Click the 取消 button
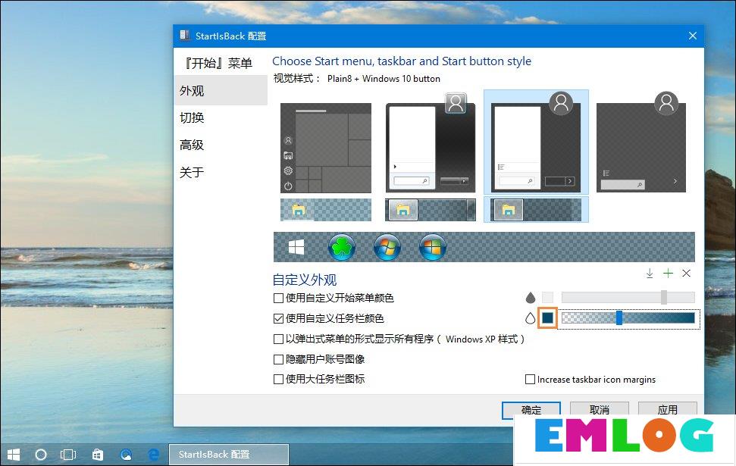The image size is (736, 466). pyautogui.click(x=600, y=410)
